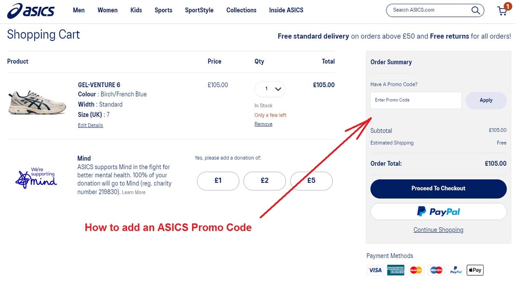Remove the GEL-VENTURE 6 from cart
Image resolution: width=515 pixels, height=287 pixels.
pyautogui.click(x=263, y=124)
